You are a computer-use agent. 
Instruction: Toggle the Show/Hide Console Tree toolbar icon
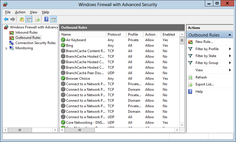29,19
